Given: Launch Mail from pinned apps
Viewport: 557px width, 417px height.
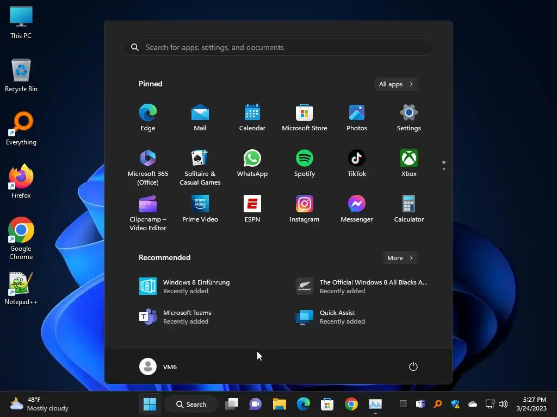Looking at the screenshot, I should (x=200, y=118).
